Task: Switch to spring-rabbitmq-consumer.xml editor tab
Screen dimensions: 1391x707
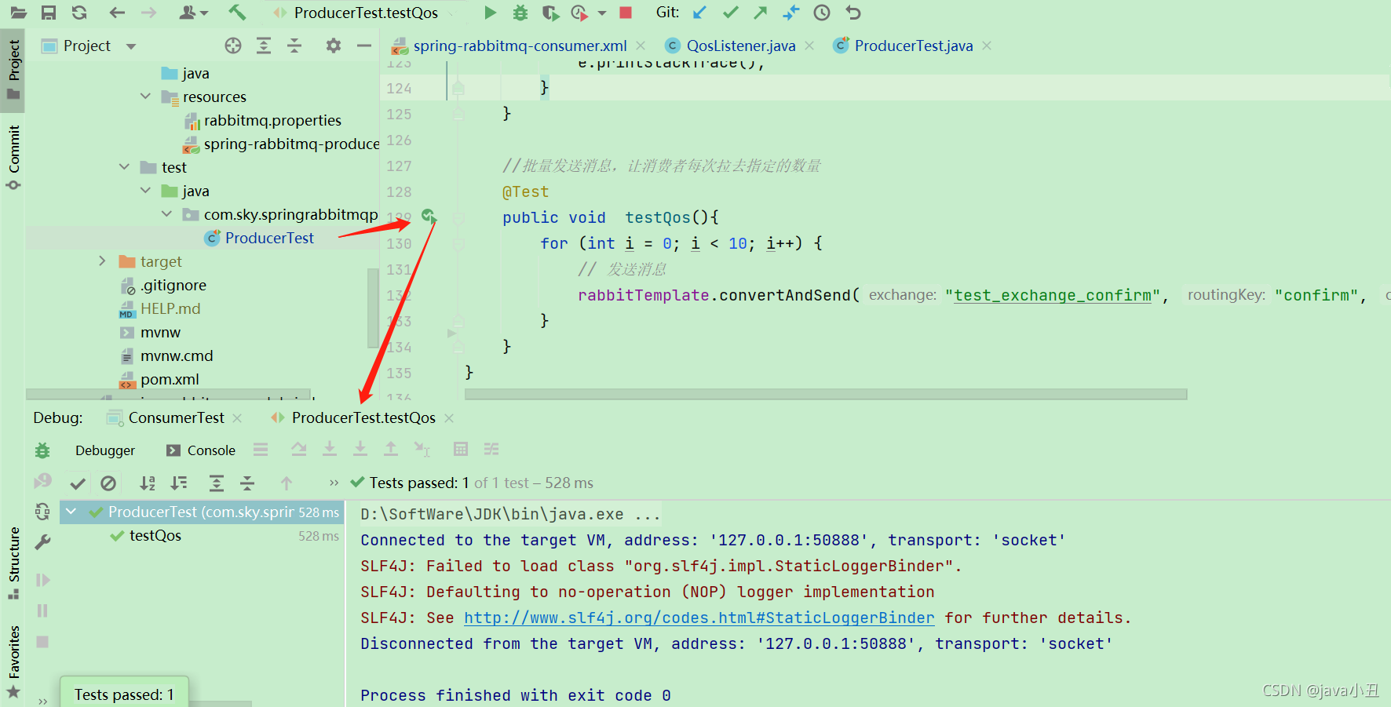Action: coord(520,46)
